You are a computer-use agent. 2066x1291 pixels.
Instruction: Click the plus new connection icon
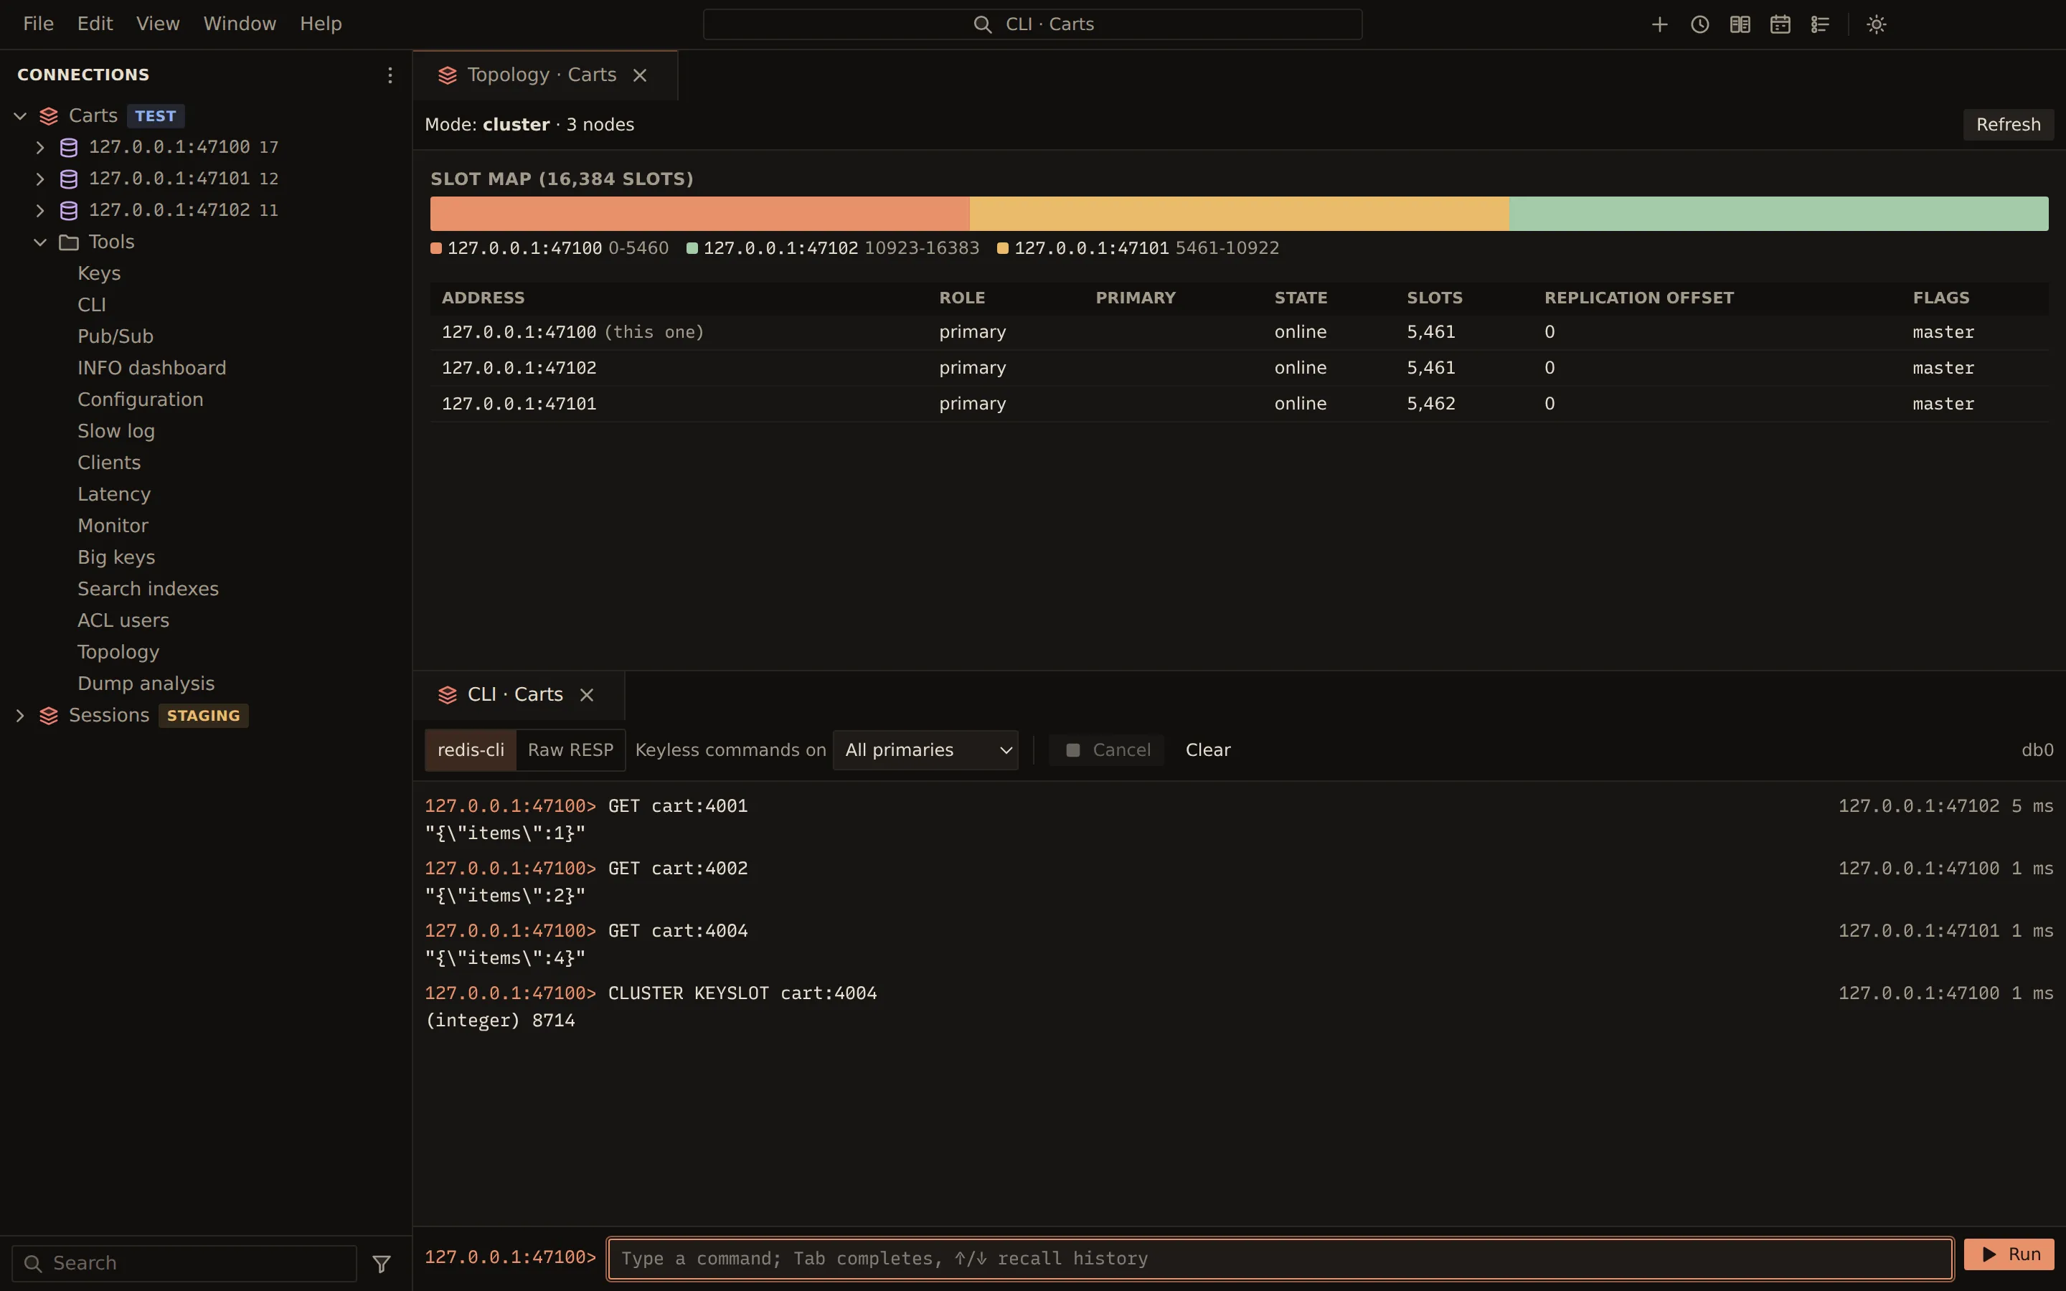coord(1660,24)
